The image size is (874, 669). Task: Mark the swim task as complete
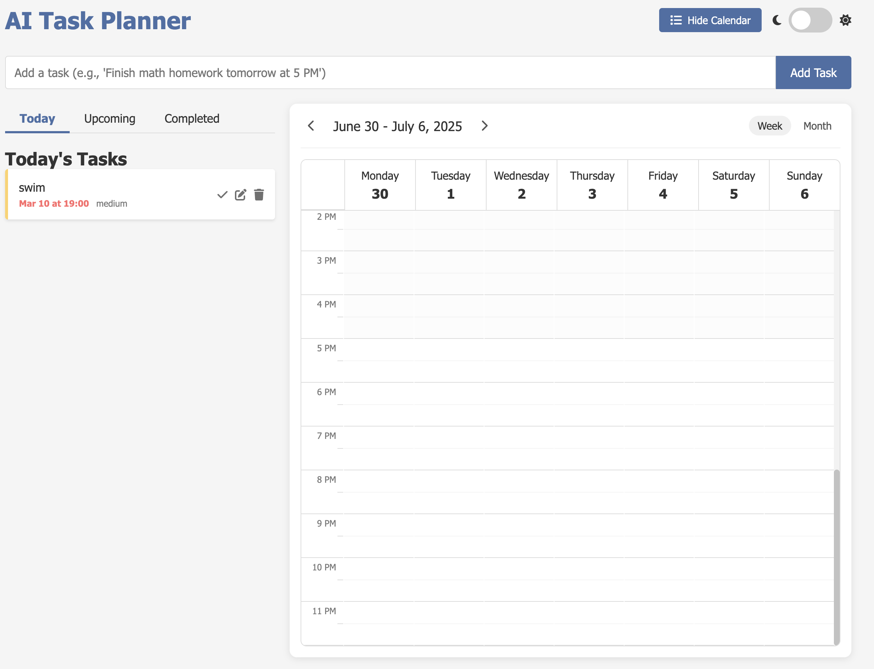click(223, 194)
